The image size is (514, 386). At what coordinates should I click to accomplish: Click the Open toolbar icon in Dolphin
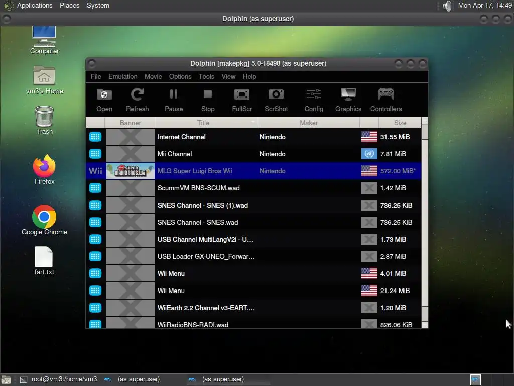coord(104,100)
